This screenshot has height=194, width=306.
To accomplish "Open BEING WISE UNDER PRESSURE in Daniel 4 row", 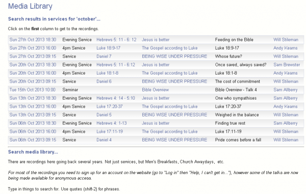I will [174, 140].
